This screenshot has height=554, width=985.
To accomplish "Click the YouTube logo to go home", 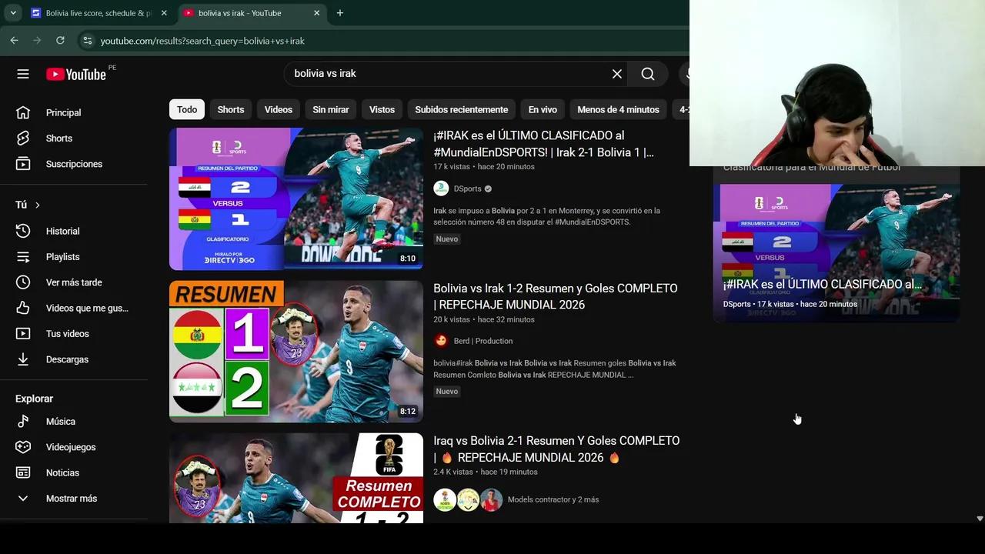I will [77, 74].
